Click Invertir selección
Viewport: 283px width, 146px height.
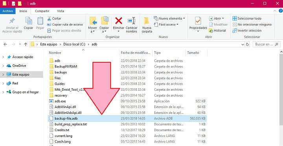point(247,31)
